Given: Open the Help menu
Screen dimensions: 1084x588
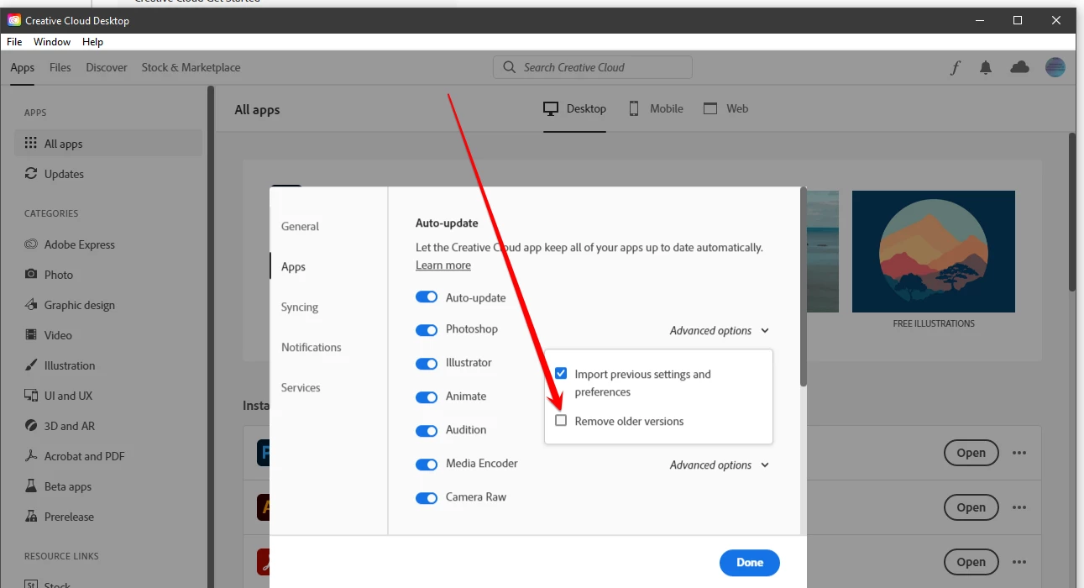Looking at the screenshot, I should tap(92, 42).
